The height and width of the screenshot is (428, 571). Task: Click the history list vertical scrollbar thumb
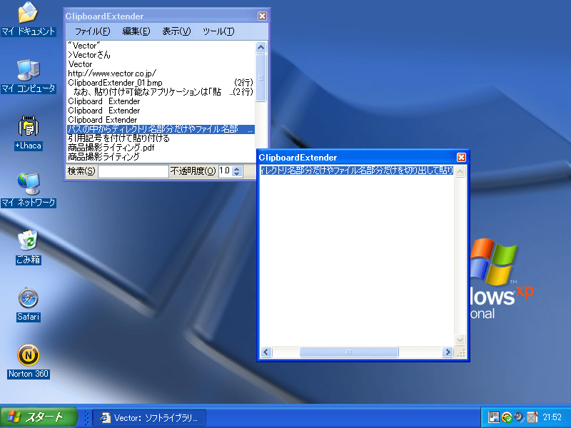(261, 78)
